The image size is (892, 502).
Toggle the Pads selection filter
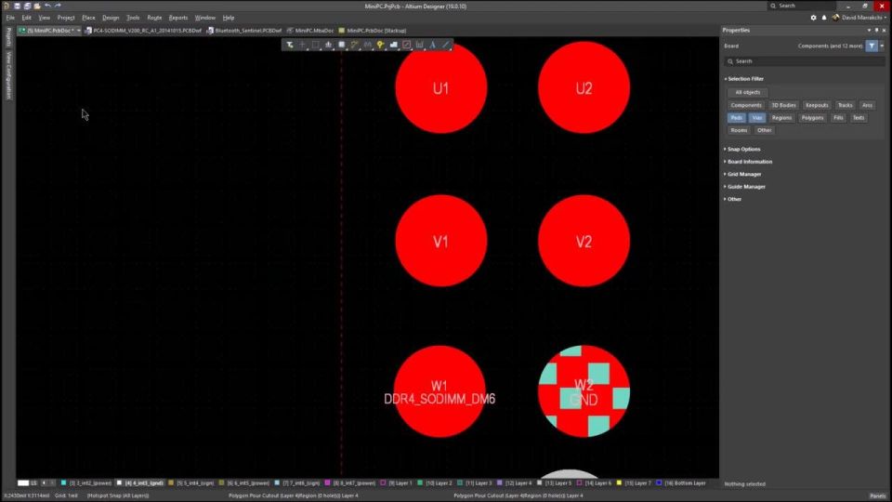coord(736,118)
